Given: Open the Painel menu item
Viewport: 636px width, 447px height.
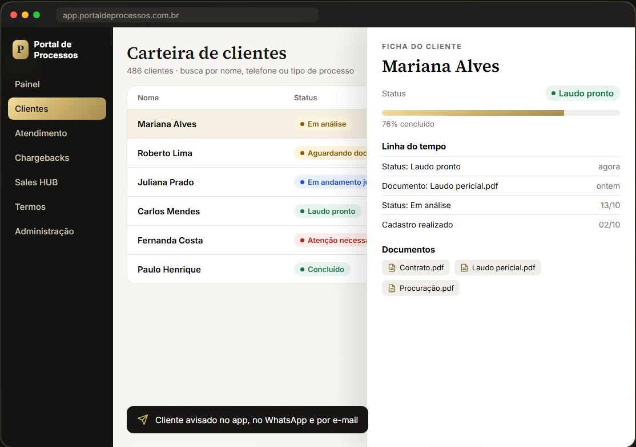Looking at the screenshot, I should click(x=57, y=84).
